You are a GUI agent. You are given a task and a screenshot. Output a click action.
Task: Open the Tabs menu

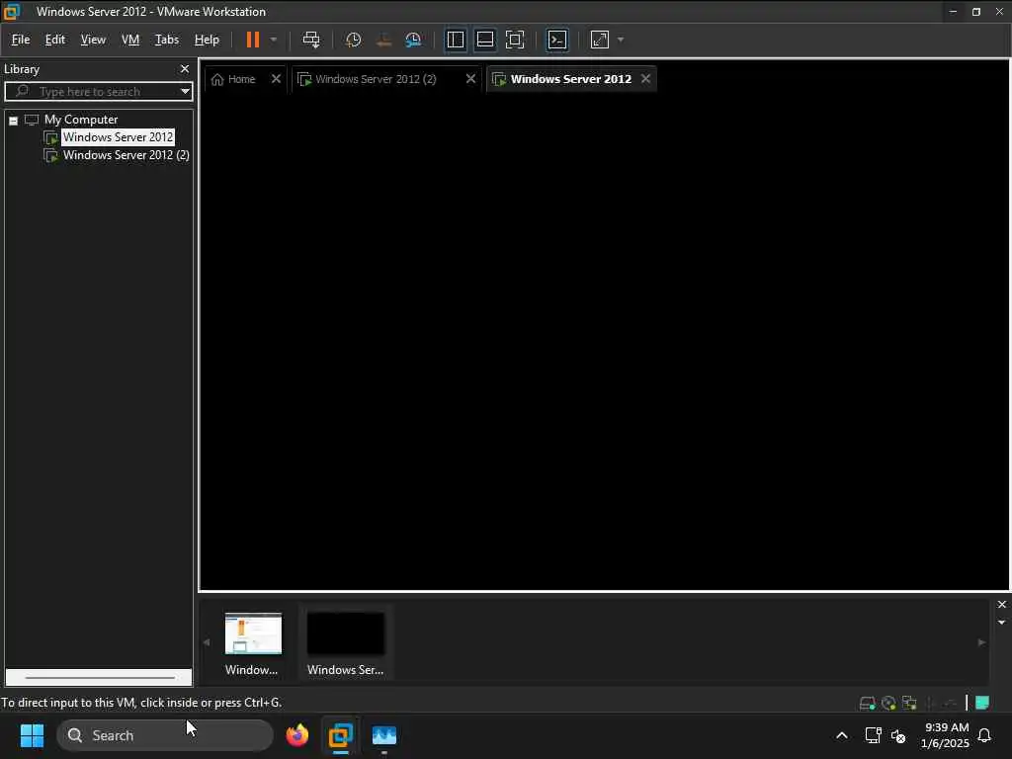coord(166,40)
